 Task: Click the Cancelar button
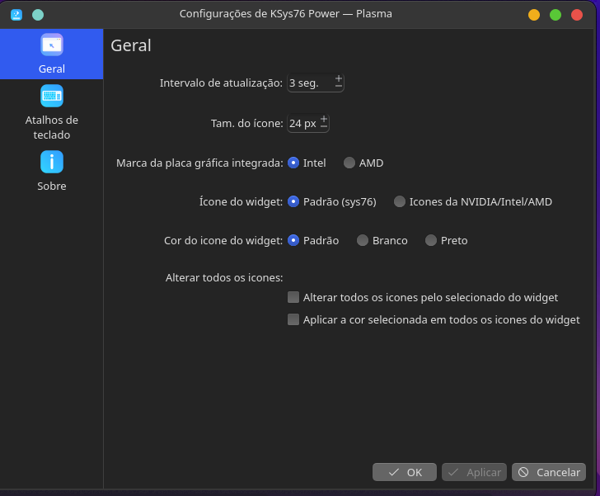[549, 472]
